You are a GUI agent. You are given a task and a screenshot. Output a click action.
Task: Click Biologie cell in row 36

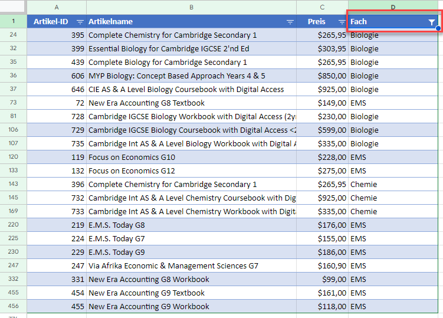pos(393,76)
